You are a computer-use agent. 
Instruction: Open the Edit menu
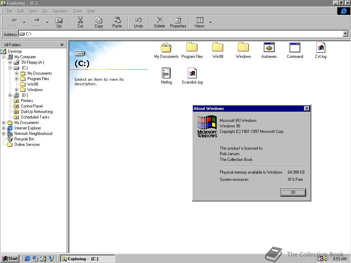coord(20,11)
